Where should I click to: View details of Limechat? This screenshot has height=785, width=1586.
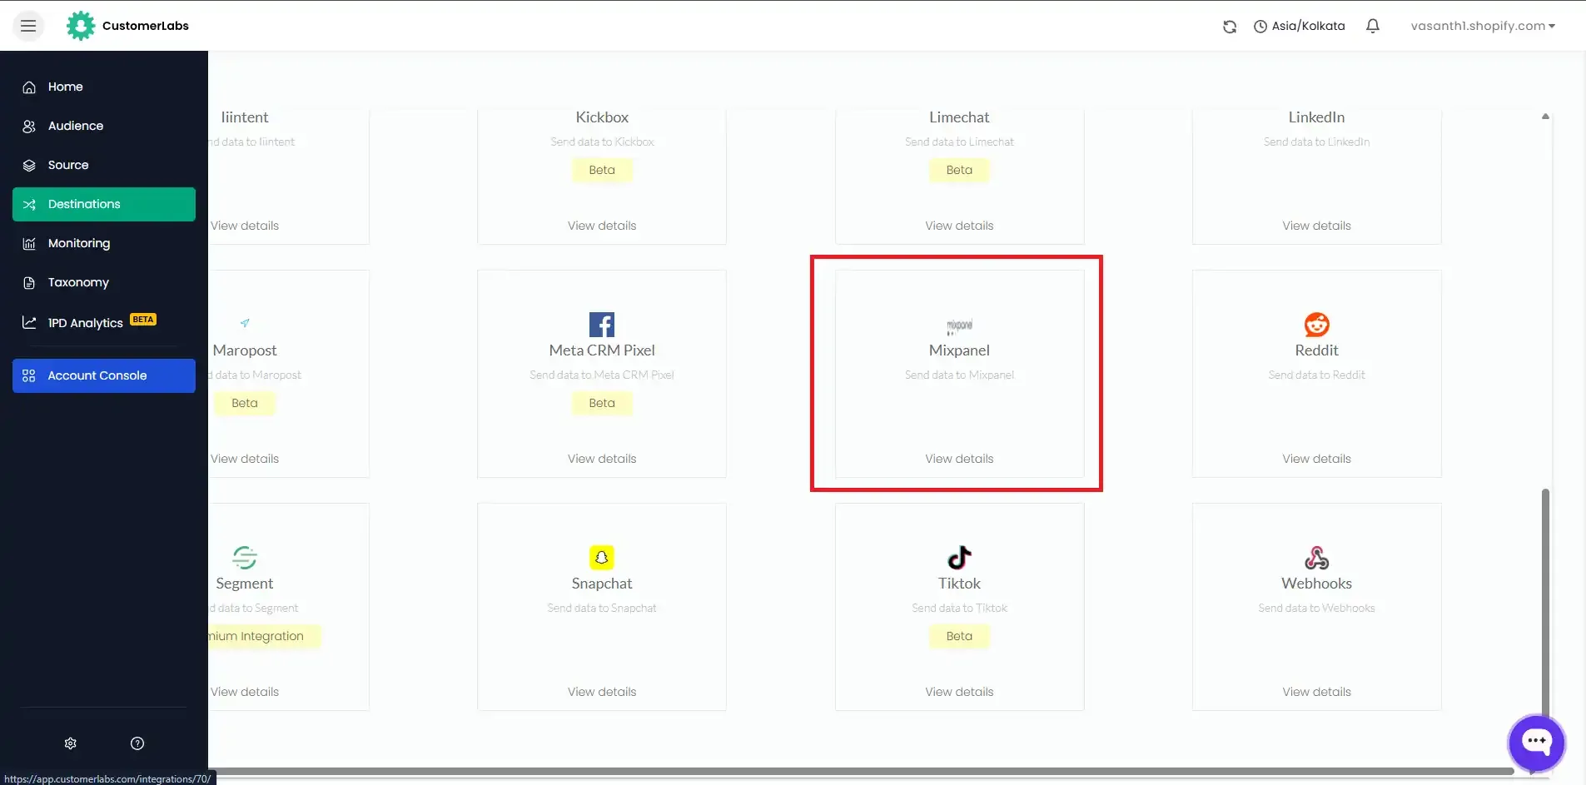959,226
